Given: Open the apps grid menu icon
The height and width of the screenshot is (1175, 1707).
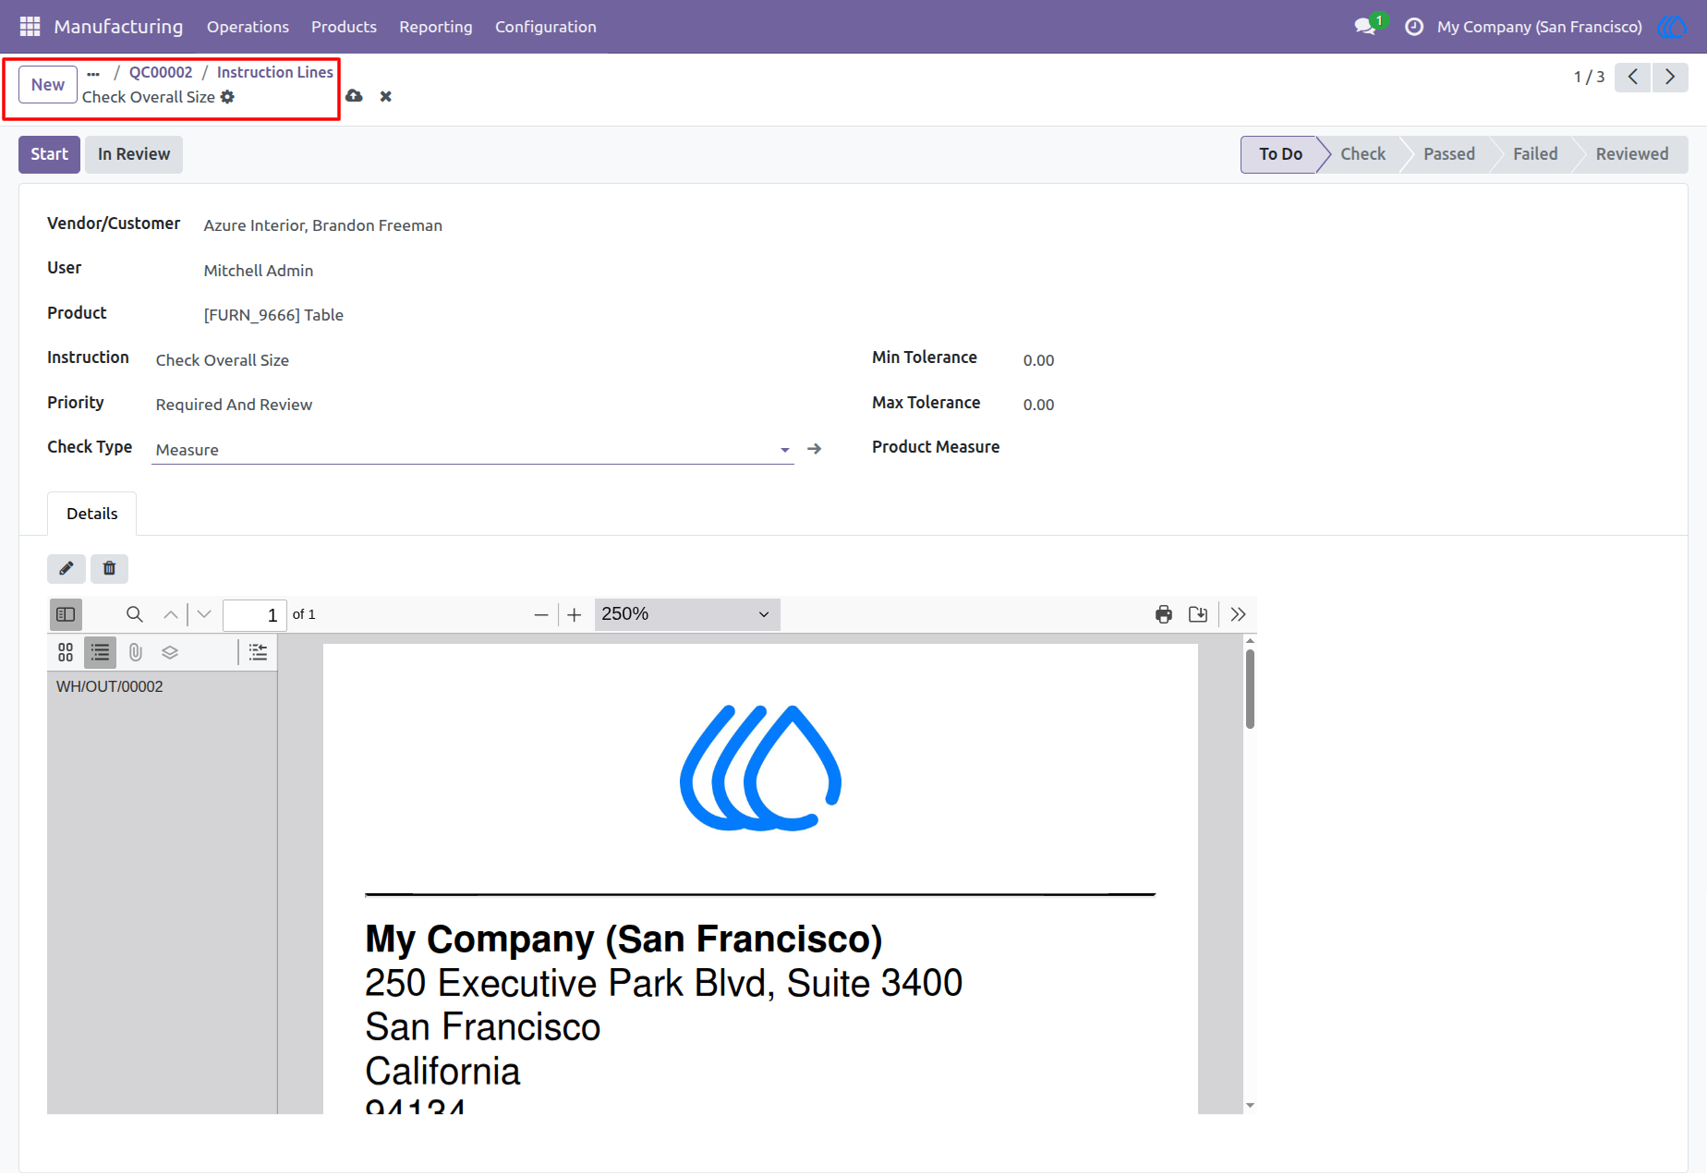Looking at the screenshot, I should [x=30, y=27].
